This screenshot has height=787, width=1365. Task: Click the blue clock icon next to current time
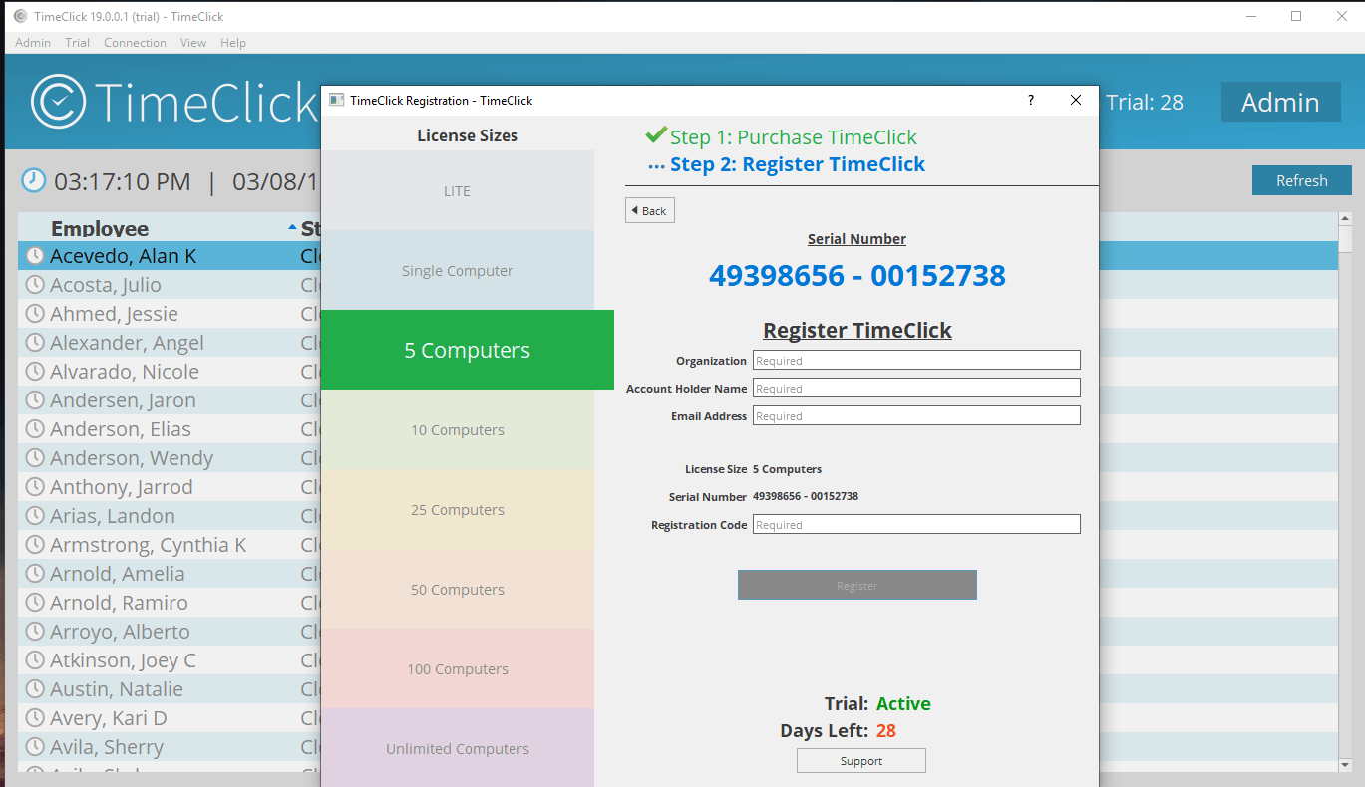click(x=34, y=180)
